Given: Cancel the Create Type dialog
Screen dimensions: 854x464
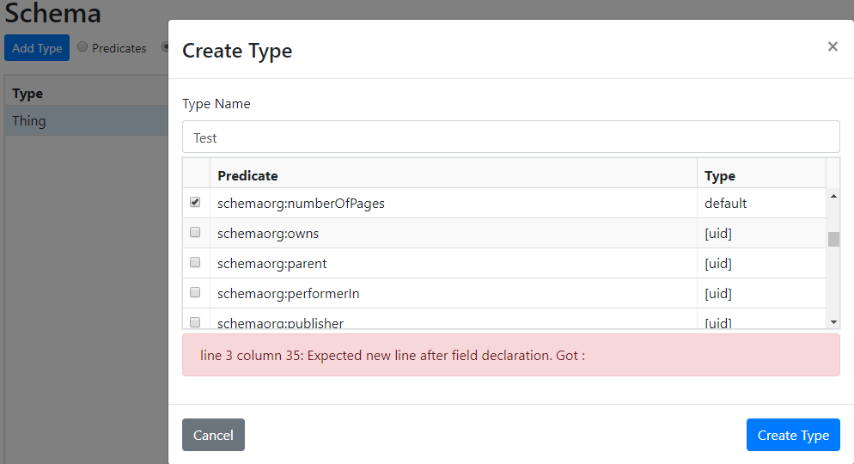Looking at the screenshot, I should (x=213, y=435).
